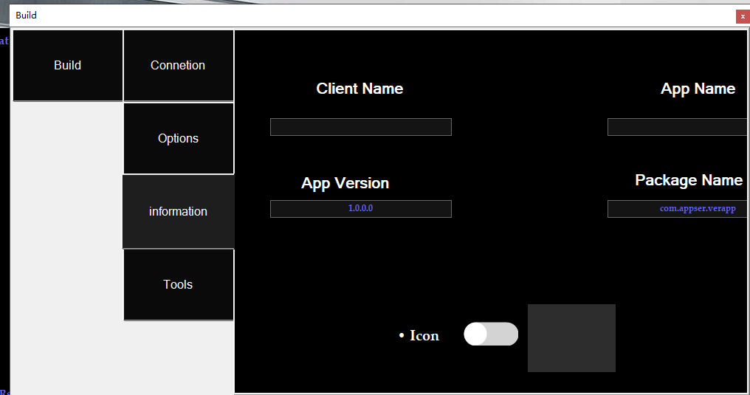Click the bullet dot before Icon
750x395 pixels.
click(x=402, y=336)
